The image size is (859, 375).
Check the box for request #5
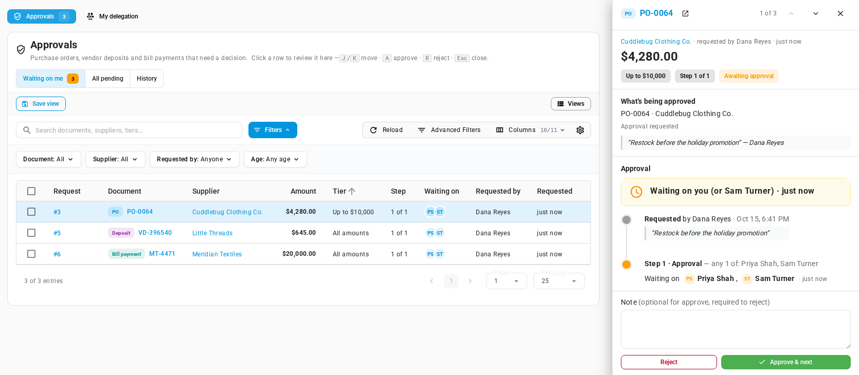click(x=31, y=233)
